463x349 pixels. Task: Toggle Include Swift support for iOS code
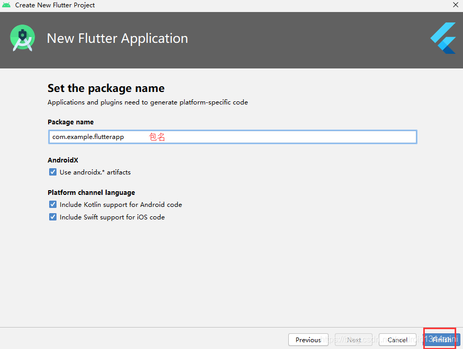click(x=53, y=217)
